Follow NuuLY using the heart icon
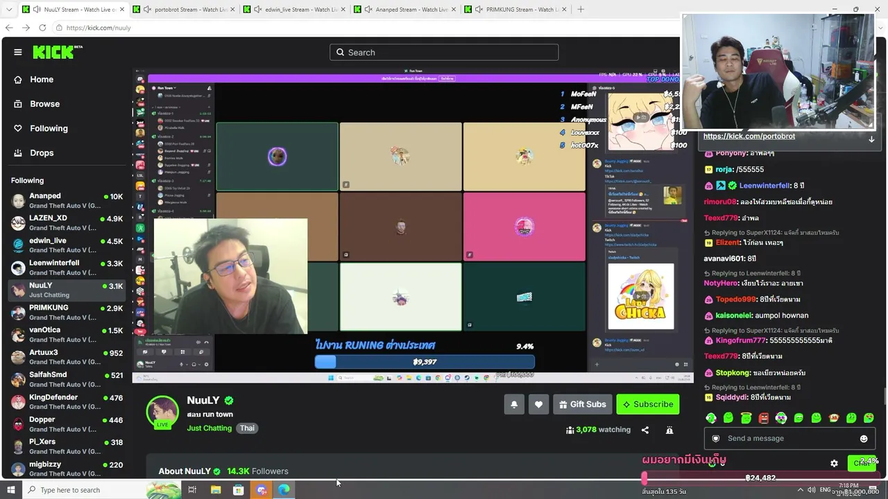 point(538,405)
